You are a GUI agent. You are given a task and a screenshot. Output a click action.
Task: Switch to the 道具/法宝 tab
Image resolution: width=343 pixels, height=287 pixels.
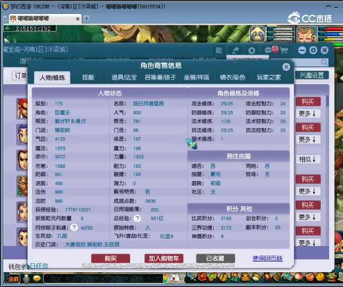click(x=124, y=77)
